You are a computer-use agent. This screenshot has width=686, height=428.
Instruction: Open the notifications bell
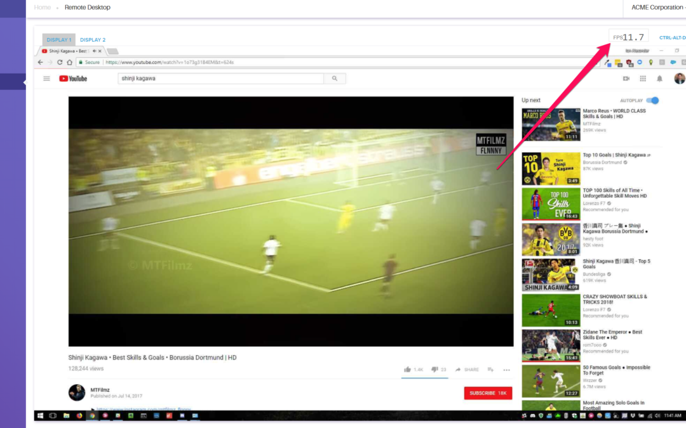(x=659, y=79)
